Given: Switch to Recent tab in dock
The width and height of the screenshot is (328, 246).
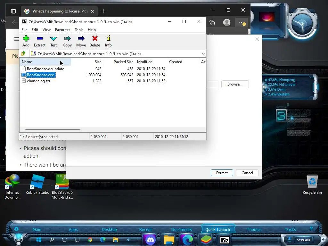Looking at the screenshot, I should 146,229.
